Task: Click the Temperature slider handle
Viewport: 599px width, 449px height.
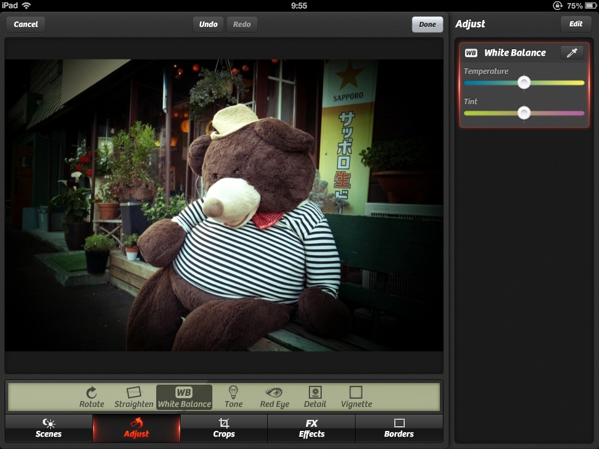Action: click(x=524, y=82)
